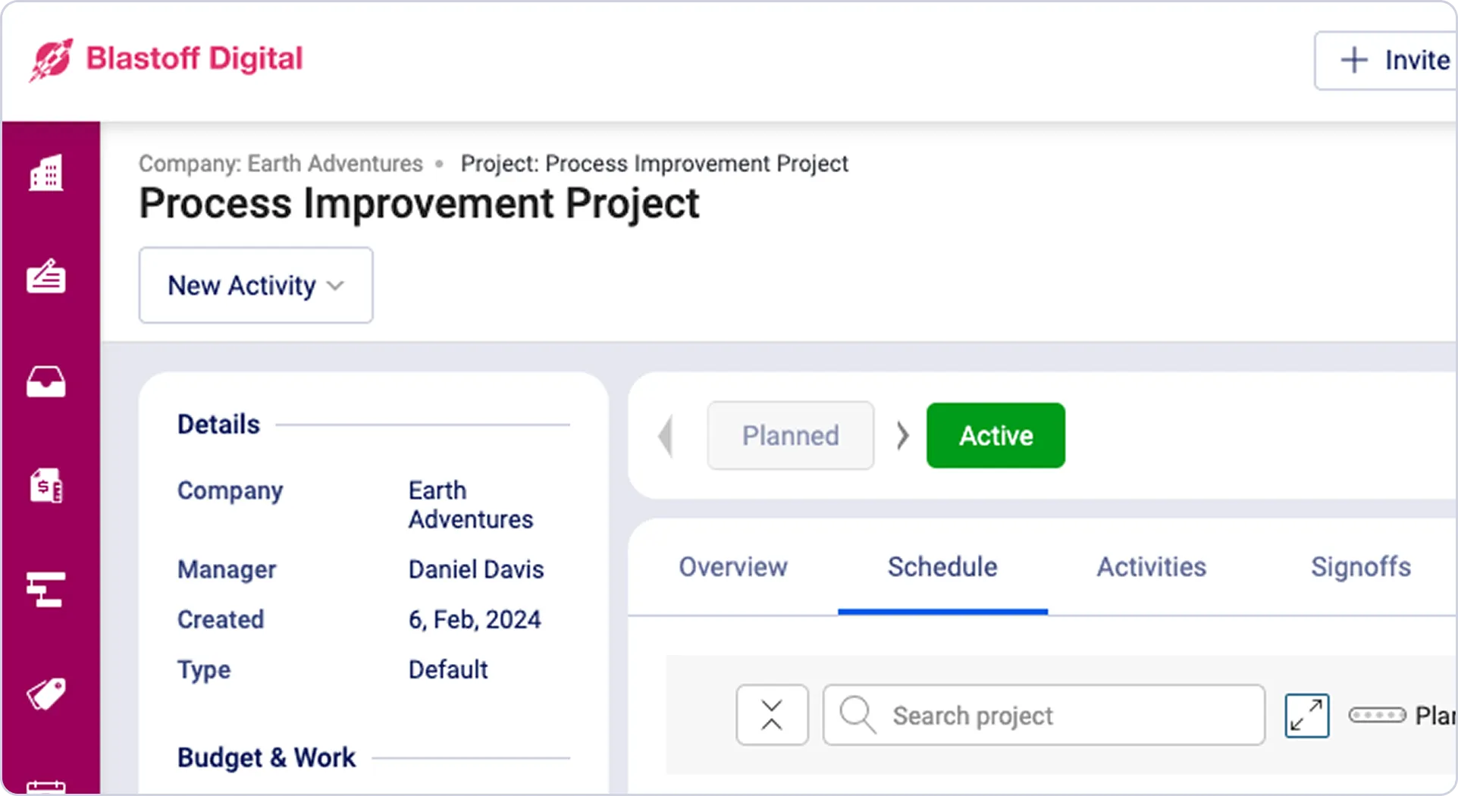Screen dimensions: 1458x796
Task: Switch to the Signoffs tab
Action: [x=1361, y=567]
